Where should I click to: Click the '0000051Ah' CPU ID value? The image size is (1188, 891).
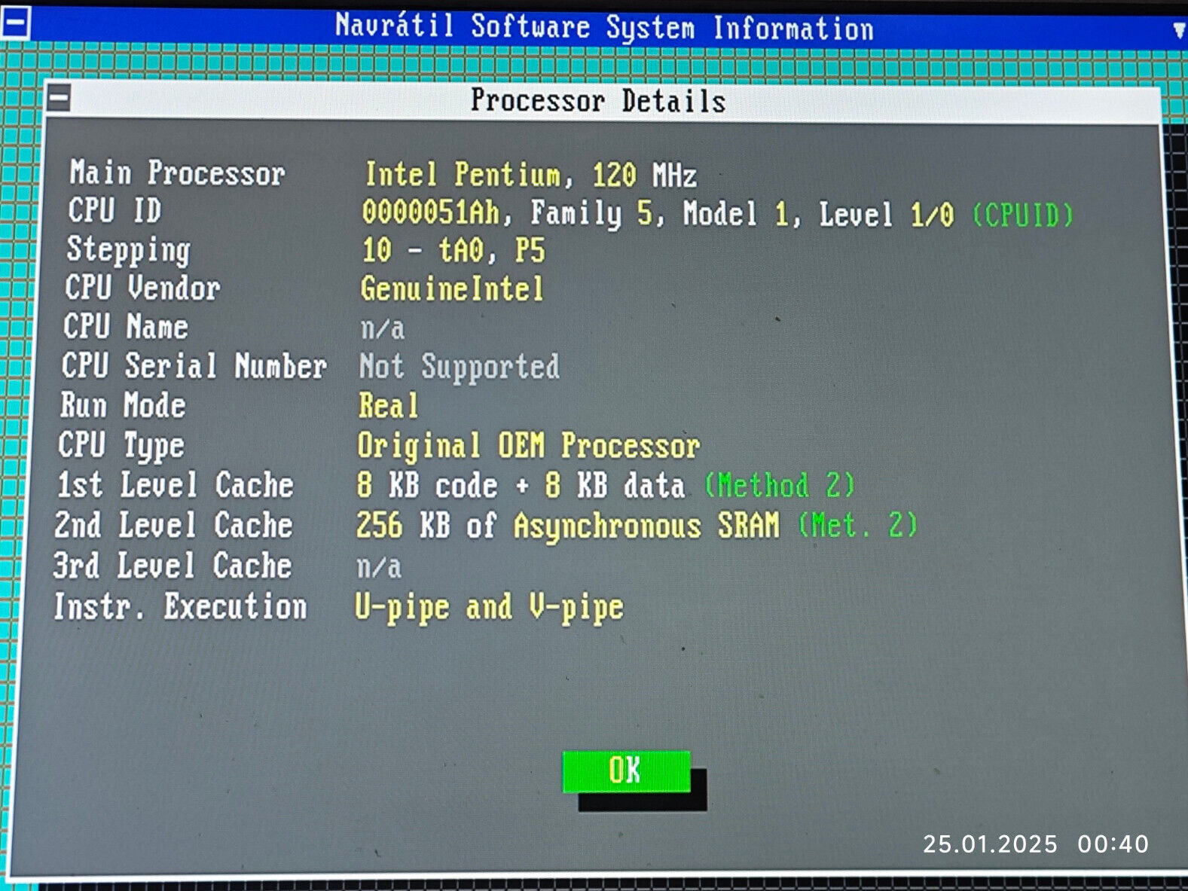(x=431, y=212)
